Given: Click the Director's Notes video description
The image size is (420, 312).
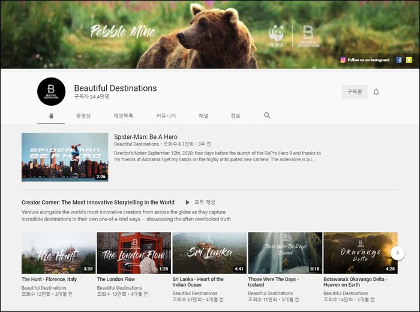Looking at the screenshot, I should pyautogui.click(x=217, y=156).
